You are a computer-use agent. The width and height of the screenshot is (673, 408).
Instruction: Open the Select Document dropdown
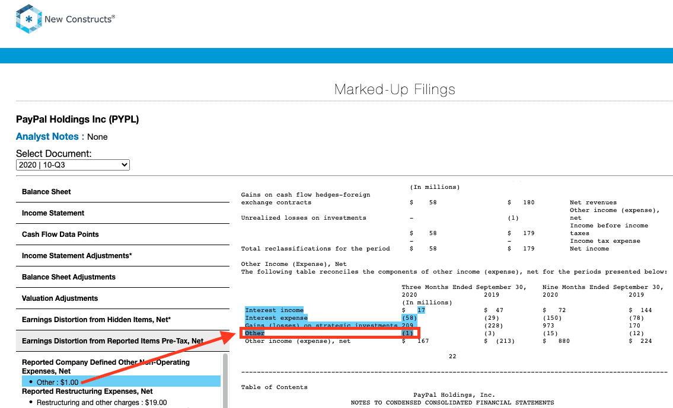(x=72, y=165)
